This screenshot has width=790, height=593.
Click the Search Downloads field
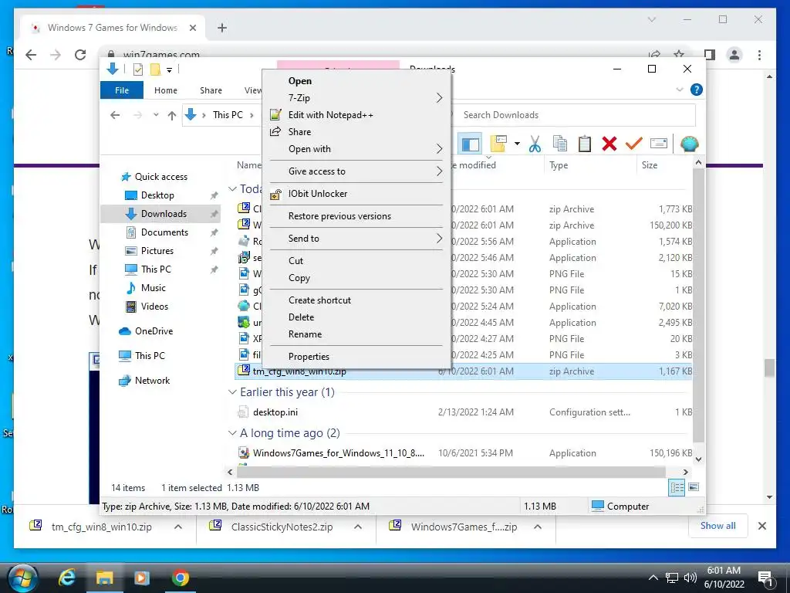point(576,115)
